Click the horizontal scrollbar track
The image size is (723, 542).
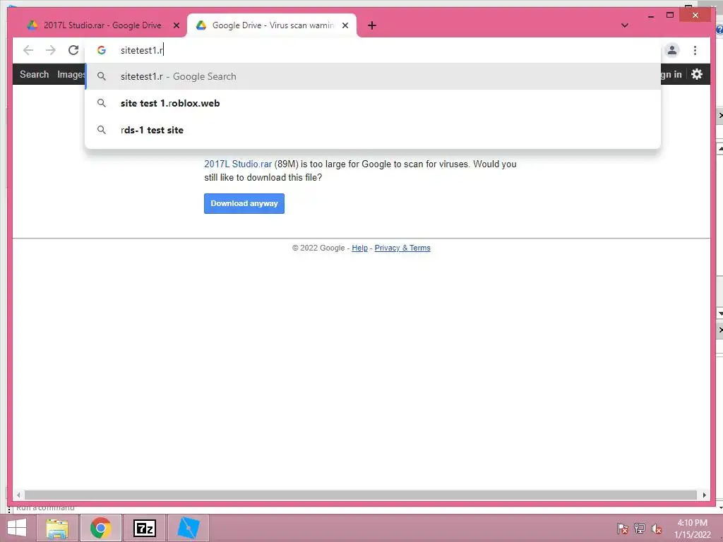(361, 495)
